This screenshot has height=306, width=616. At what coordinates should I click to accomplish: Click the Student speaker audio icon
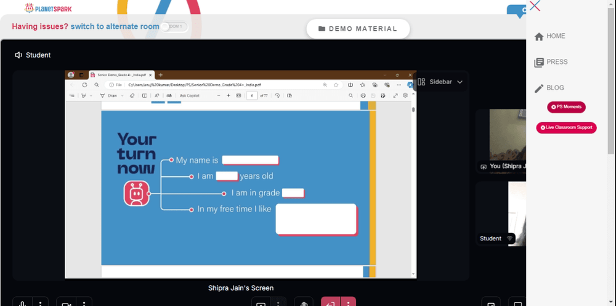tap(18, 55)
